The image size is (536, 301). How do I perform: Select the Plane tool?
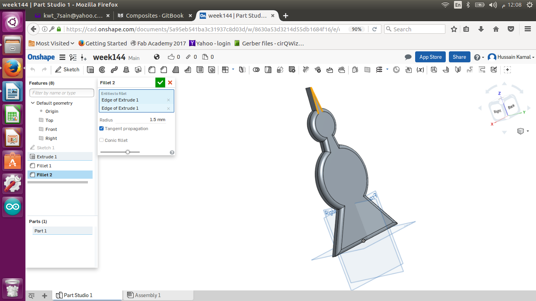point(367,70)
